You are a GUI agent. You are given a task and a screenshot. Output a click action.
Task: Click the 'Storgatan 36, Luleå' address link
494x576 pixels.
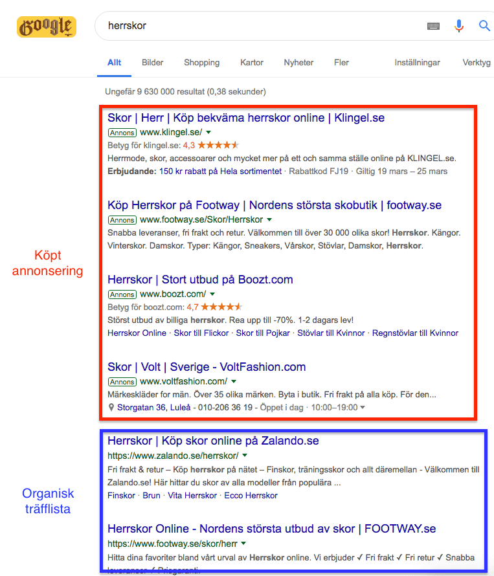point(153,407)
